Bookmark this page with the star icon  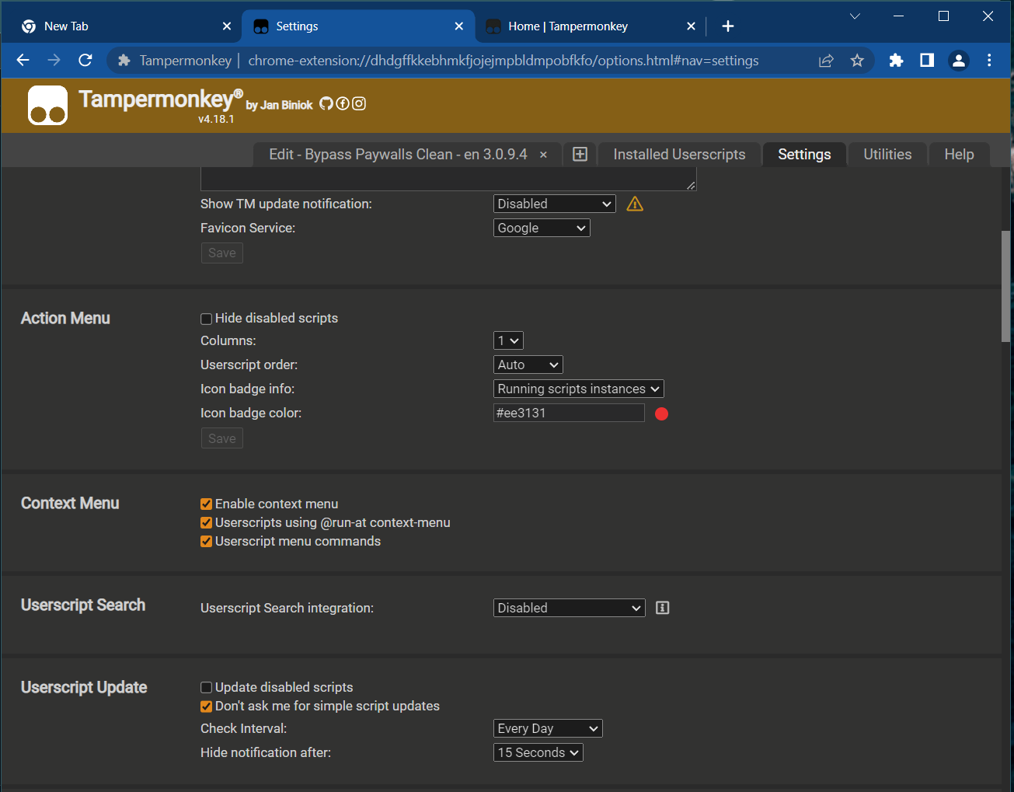pos(857,60)
